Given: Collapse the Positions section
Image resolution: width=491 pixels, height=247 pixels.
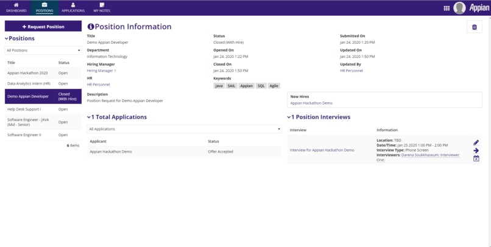Looking at the screenshot, I should [x=6, y=38].
